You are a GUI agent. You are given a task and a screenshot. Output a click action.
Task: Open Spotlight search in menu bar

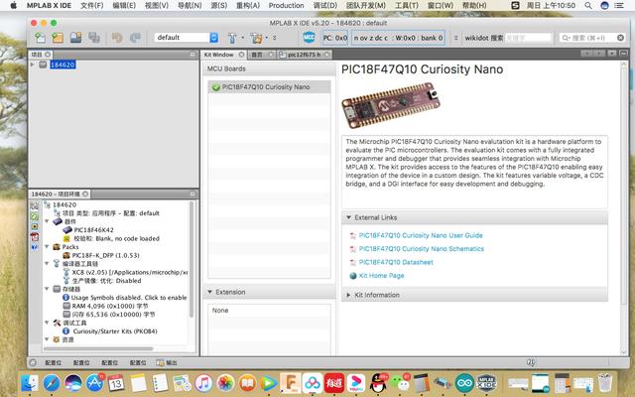pos(588,5)
